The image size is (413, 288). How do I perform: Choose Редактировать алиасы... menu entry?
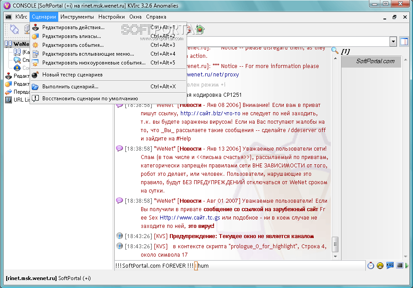pyautogui.click(x=108, y=36)
